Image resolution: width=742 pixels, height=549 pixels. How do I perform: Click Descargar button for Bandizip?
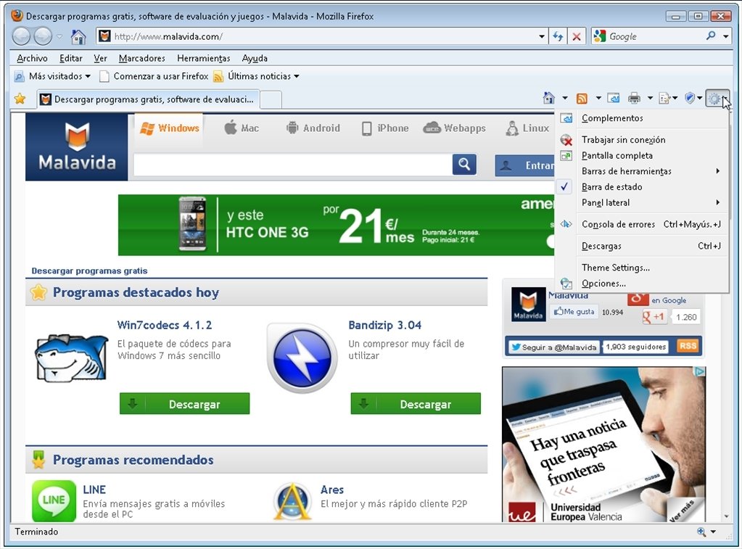point(416,404)
